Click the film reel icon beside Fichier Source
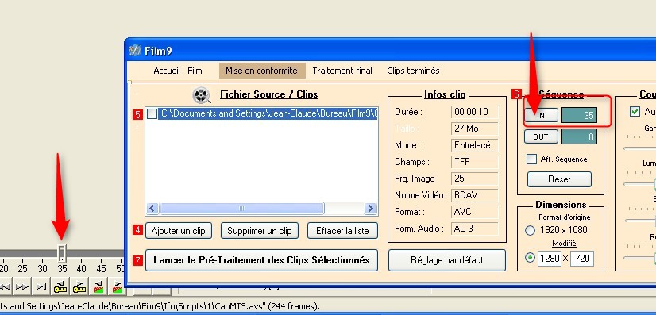 point(202,95)
